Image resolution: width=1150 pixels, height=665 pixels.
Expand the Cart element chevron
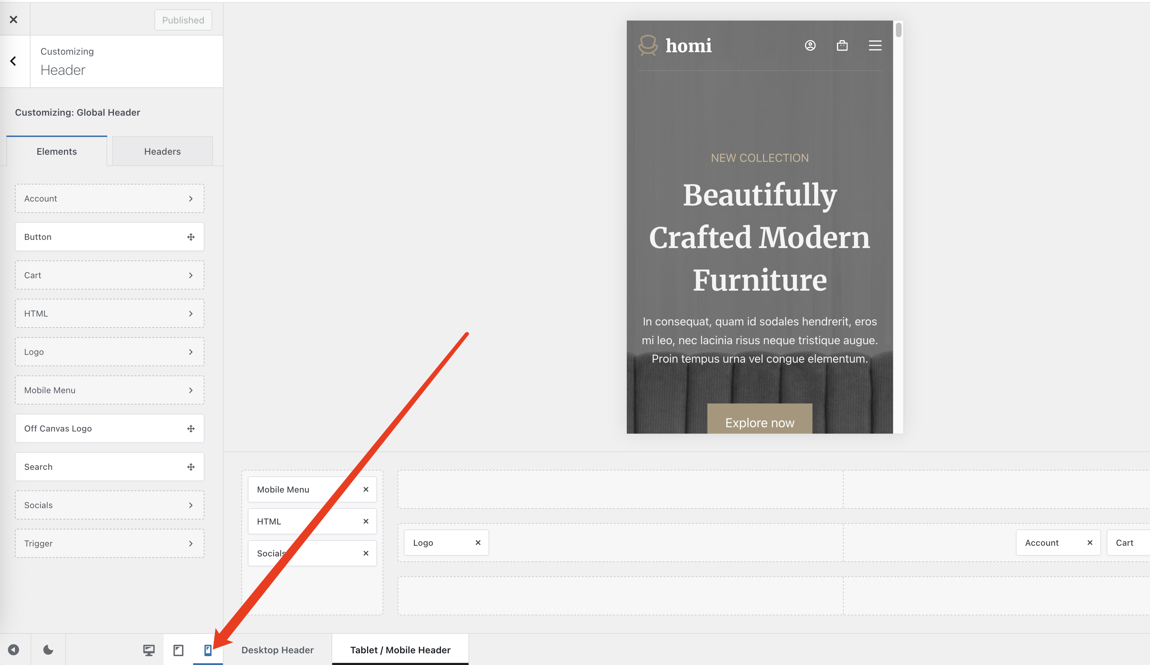191,275
